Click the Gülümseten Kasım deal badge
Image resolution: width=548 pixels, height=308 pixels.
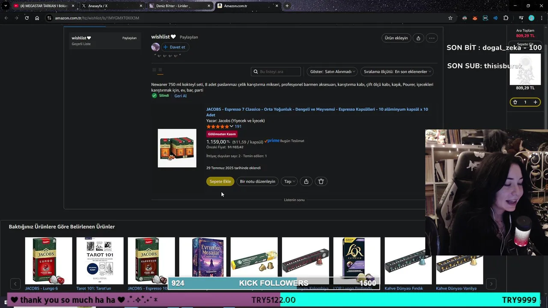222,134
